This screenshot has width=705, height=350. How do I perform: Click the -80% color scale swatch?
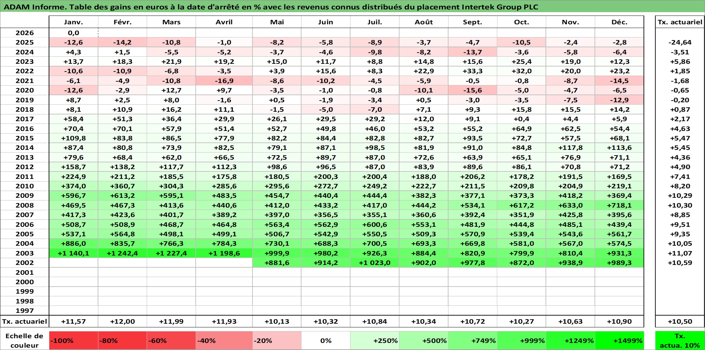(122, 341)
